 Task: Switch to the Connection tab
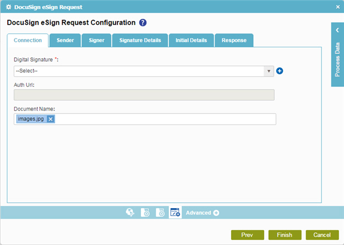28,40
